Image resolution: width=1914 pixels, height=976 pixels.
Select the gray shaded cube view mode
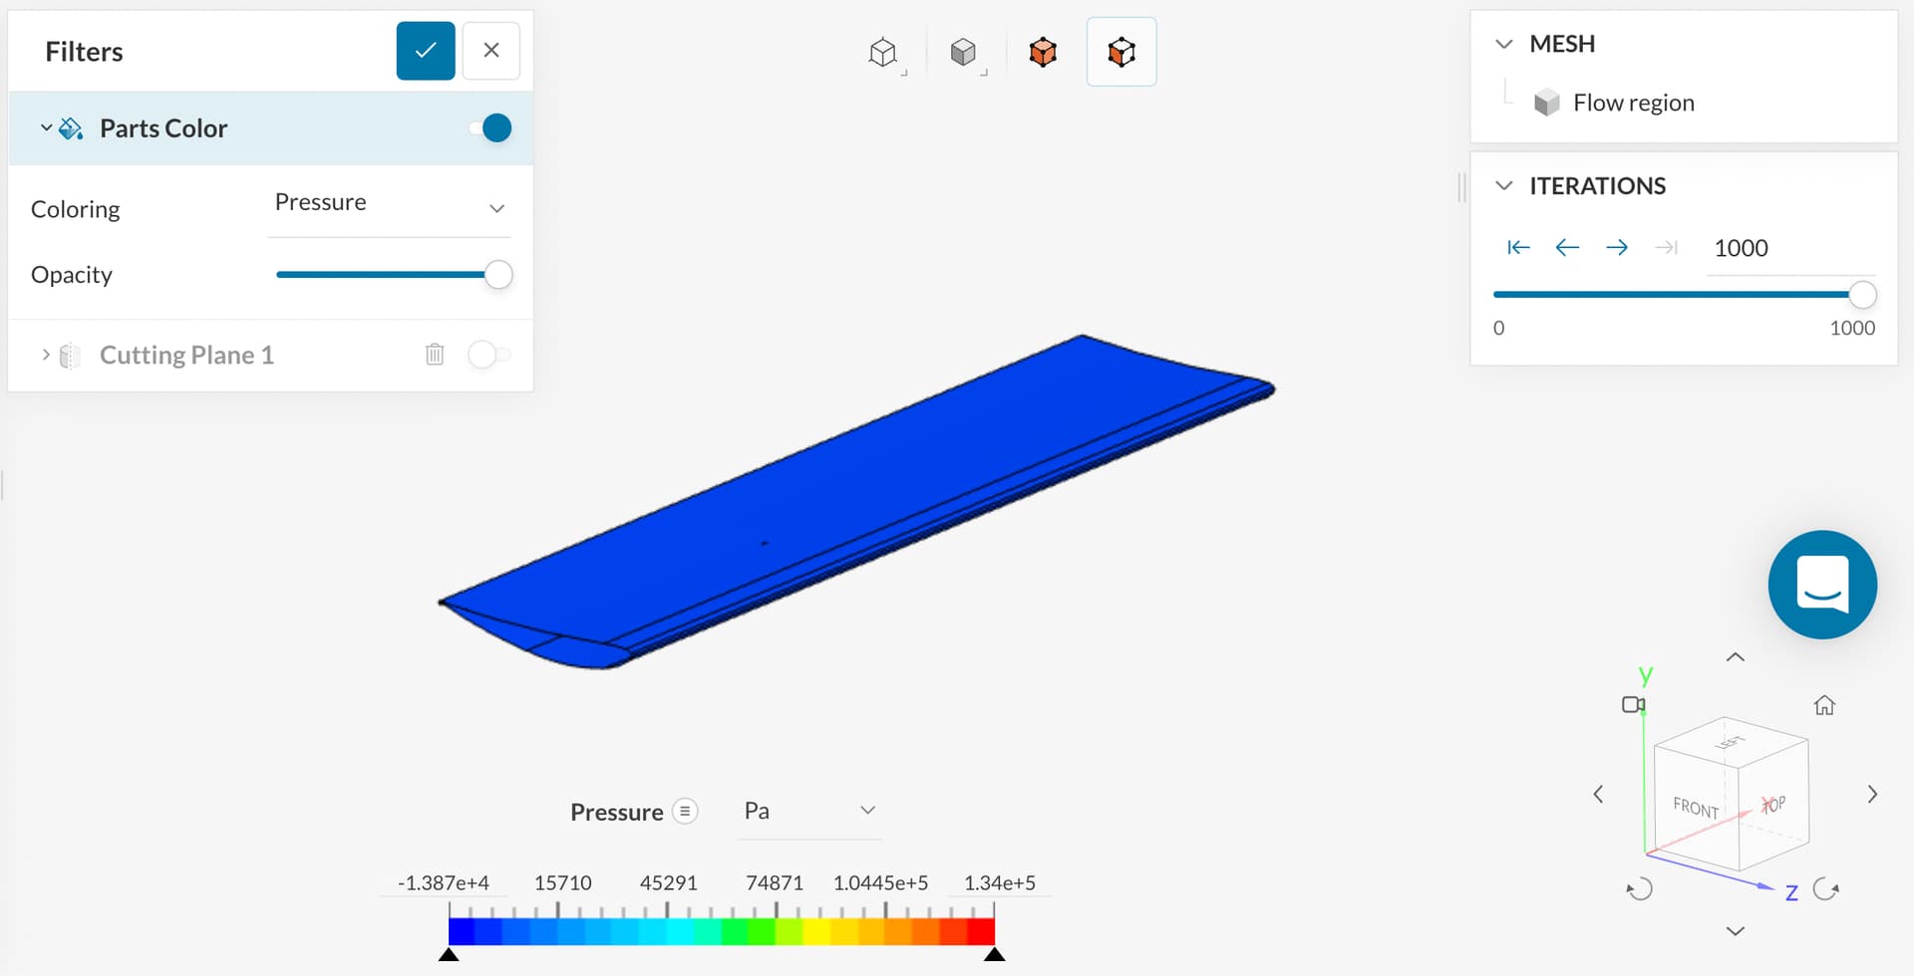pyautogui.click(x=963, y=52)
